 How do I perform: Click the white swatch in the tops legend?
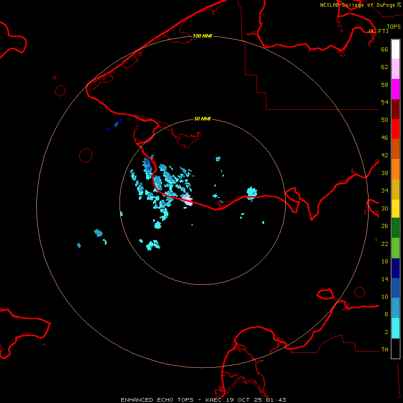[x=395, y=49]
